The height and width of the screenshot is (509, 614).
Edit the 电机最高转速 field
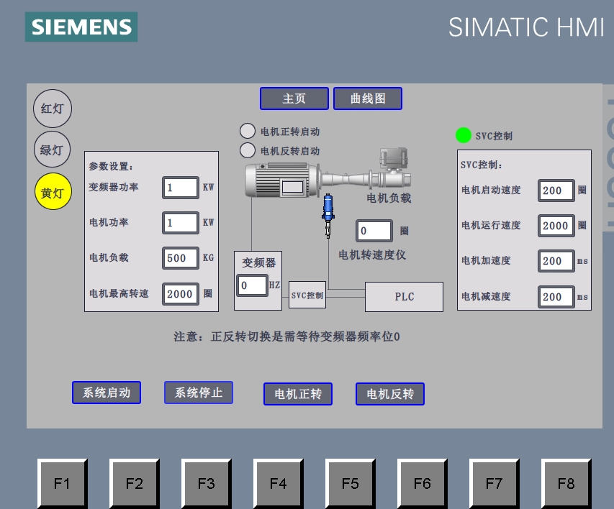pos(181,294)
